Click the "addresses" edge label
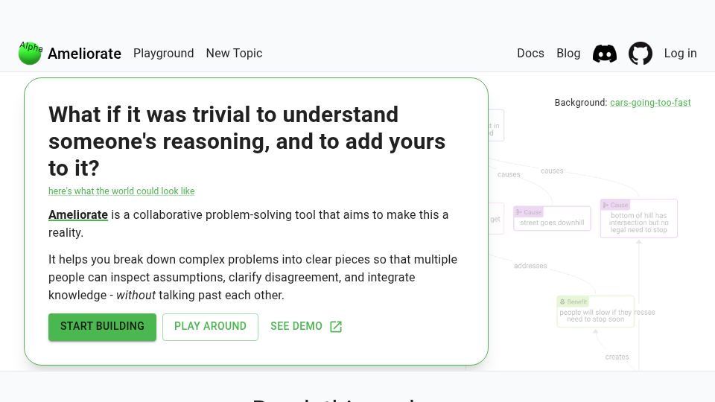The image size is (715, 402). pos(530,266)
